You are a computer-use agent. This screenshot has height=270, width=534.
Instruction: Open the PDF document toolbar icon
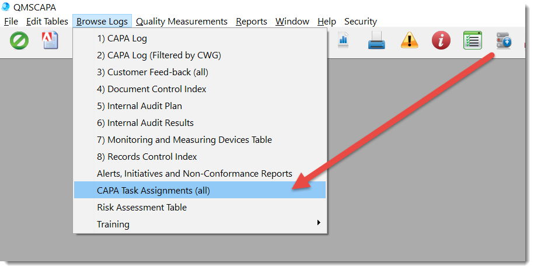coord(51,41)
